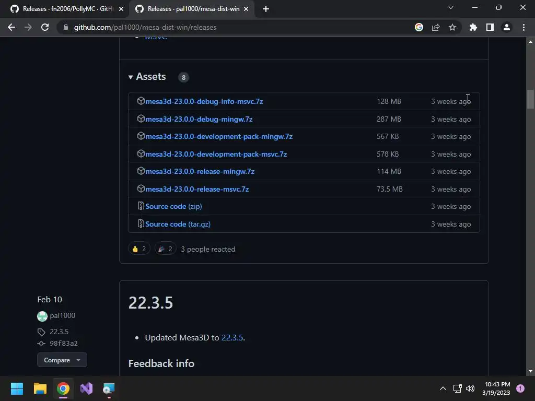Toggle the browser side panel
Screen dimensions: 535x401
(490, 27)
